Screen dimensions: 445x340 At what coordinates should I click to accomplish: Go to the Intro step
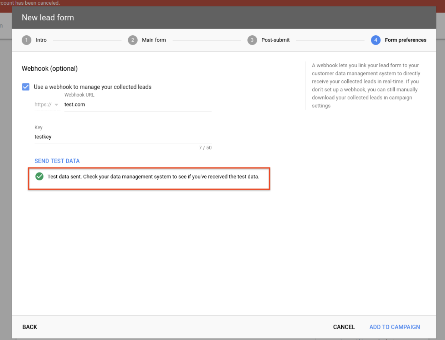coord(41,40)
